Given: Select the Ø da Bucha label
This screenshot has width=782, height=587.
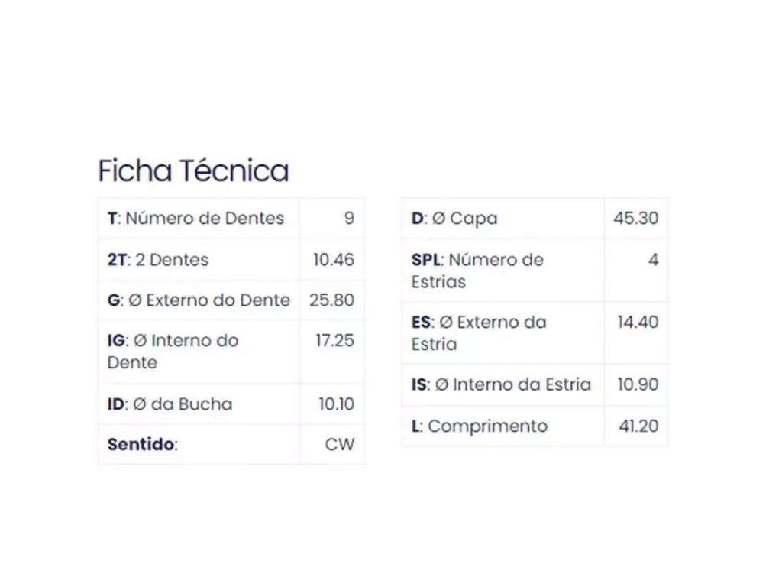Looking at the screenshot, I should 170,404.
